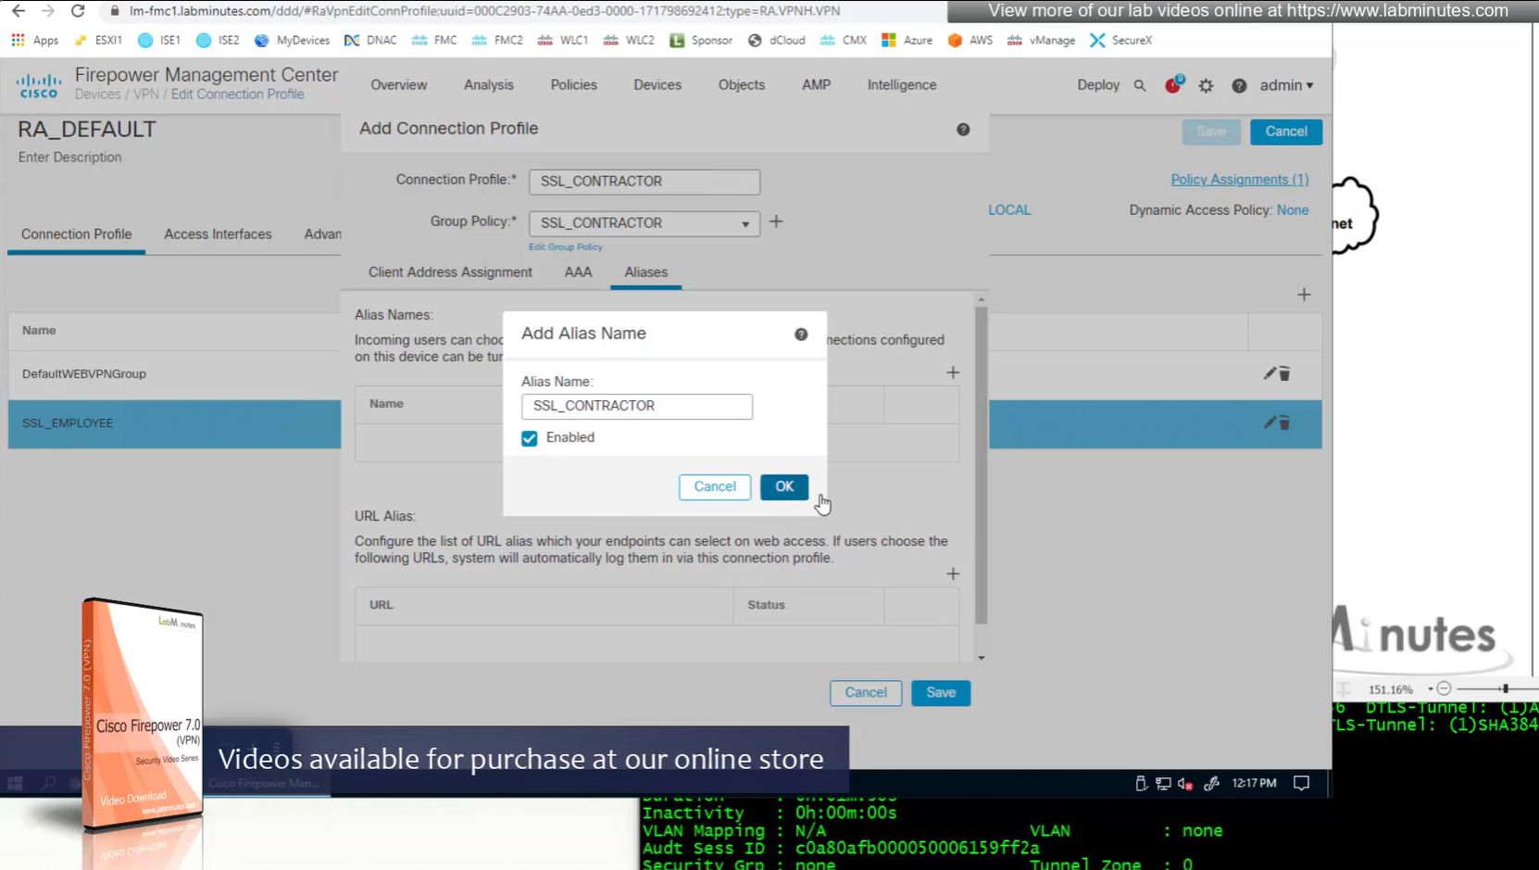Confirm the alias with the OK button
Image resolution: width=1539 pixels, height=870 pixels.
point(783,487)
